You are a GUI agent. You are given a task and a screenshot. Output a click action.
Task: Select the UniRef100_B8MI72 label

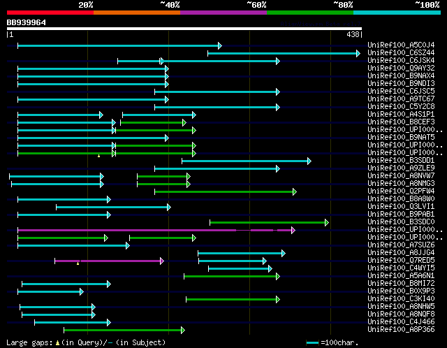[x=401, y=284]
